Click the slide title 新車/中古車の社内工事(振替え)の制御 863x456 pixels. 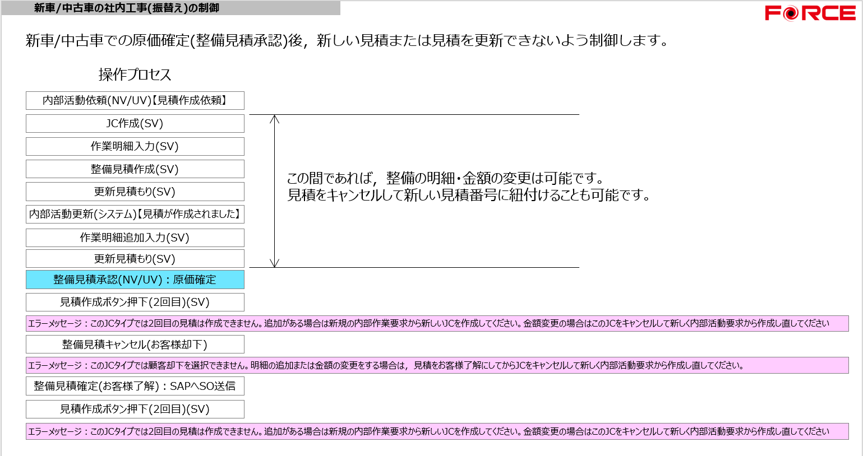click(127, 8)
